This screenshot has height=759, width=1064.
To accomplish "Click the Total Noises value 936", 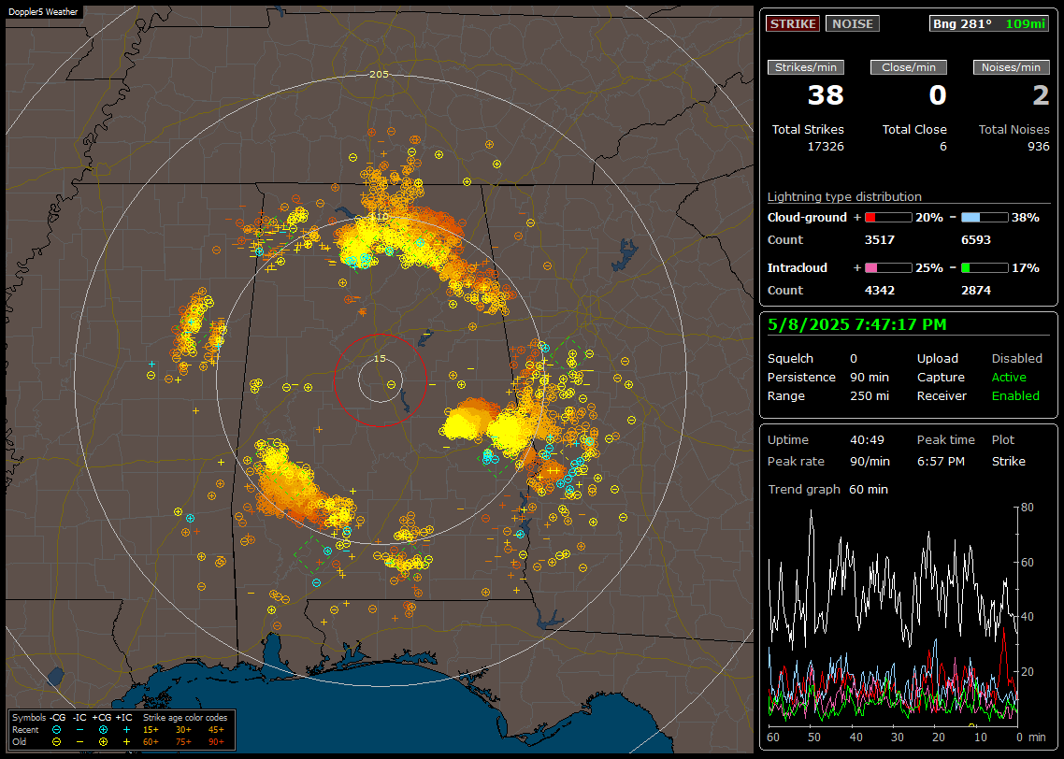I will point(1038,147).
